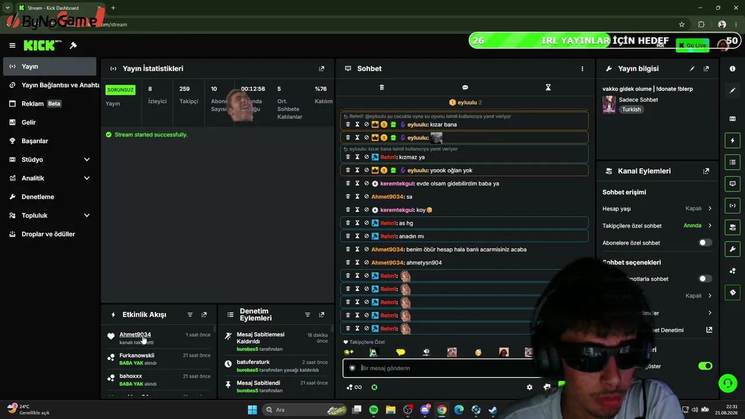Screen dimensions: 745x419
Task: Delete the message 'kızar bana' with trash icon
Action: point(348,125)
